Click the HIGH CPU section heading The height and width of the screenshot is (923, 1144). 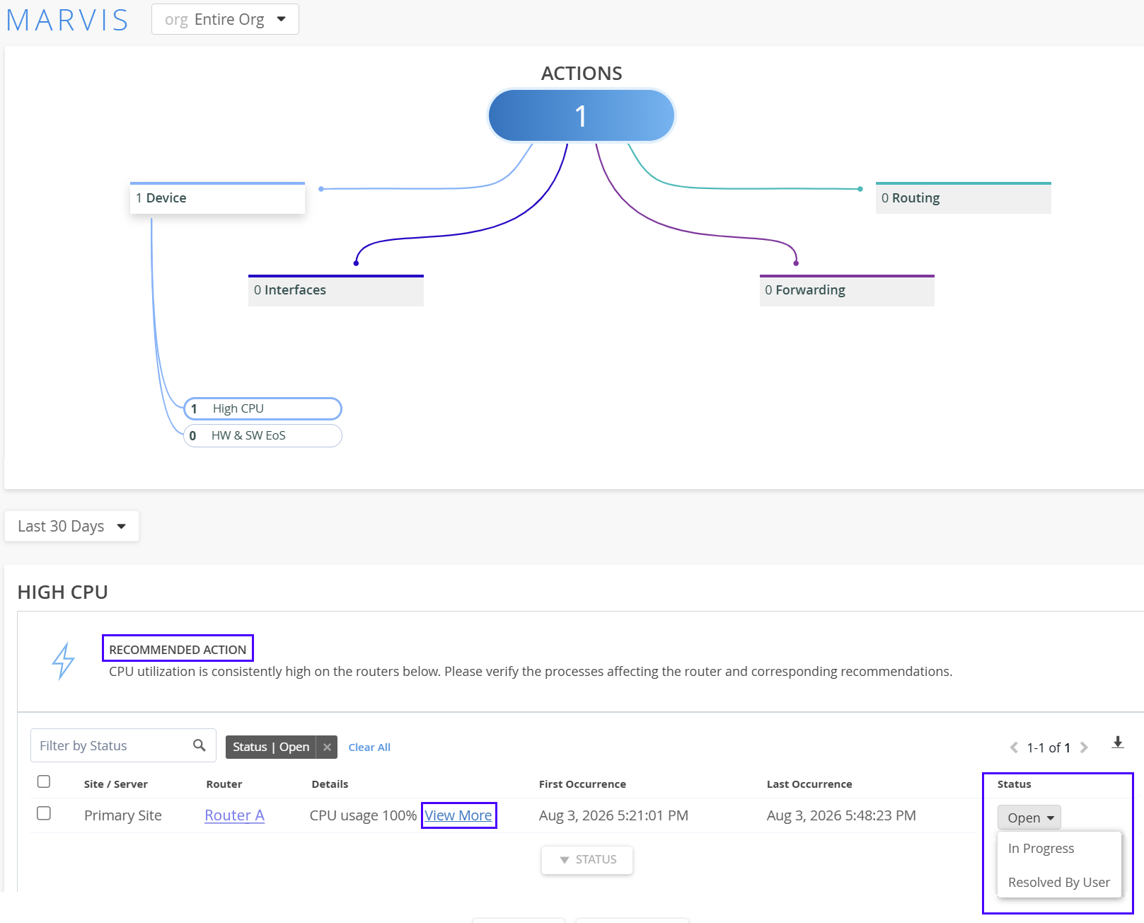point(63,592)
